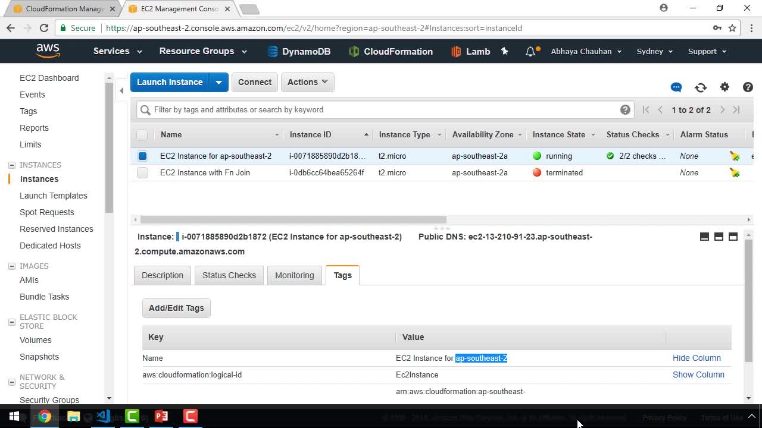Open the feedback chat bubble icon
This screenshot has width=762, height=428.
(676, 87)
